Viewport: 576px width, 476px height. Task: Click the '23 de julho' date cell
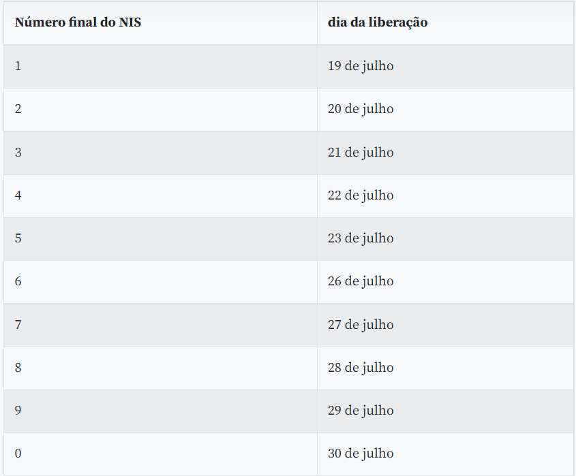click(x=445, y=239)
